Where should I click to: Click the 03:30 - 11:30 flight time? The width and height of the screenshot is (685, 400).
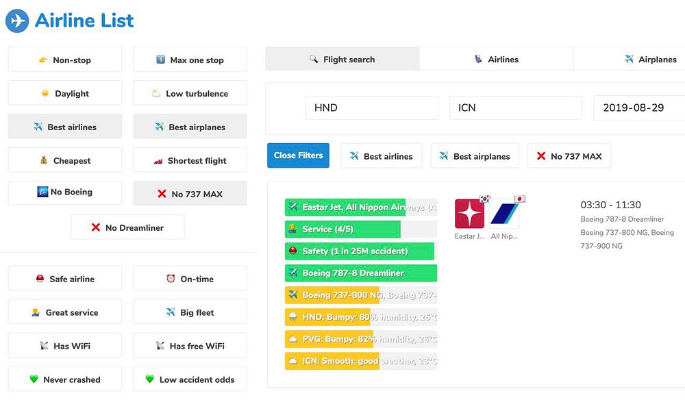[610, 205]
